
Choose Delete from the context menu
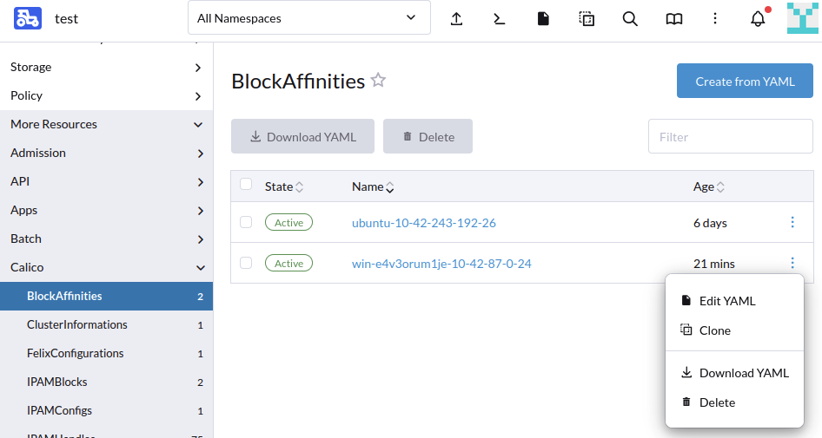pos(734,402)
